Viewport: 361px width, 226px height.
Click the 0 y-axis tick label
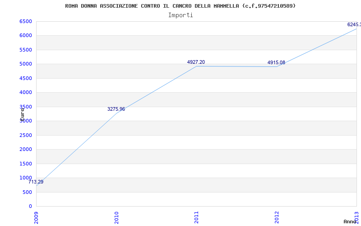[30, 206]
